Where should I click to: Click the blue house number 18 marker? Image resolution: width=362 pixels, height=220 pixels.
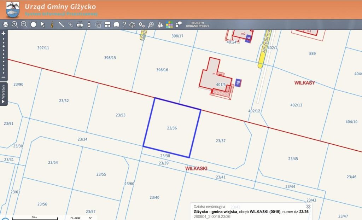[238, 83]
